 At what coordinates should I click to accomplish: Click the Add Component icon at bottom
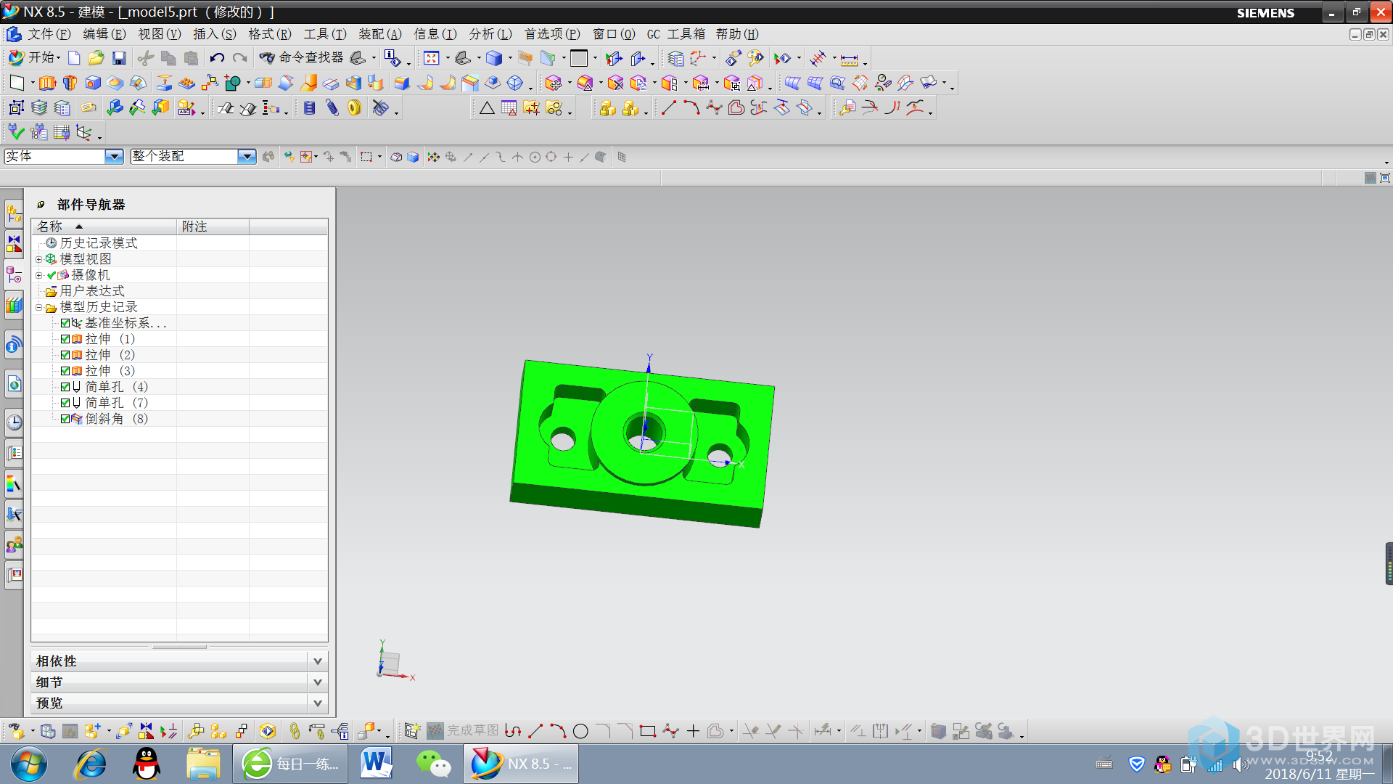pos(92,731)
